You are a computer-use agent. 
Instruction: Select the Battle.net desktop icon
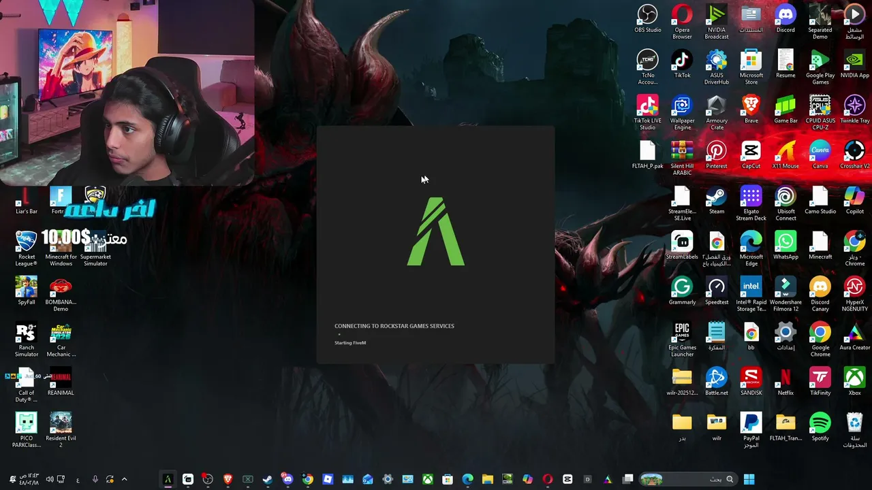717,382
